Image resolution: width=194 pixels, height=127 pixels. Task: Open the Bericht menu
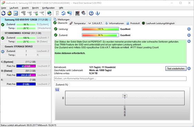(36, 8)
